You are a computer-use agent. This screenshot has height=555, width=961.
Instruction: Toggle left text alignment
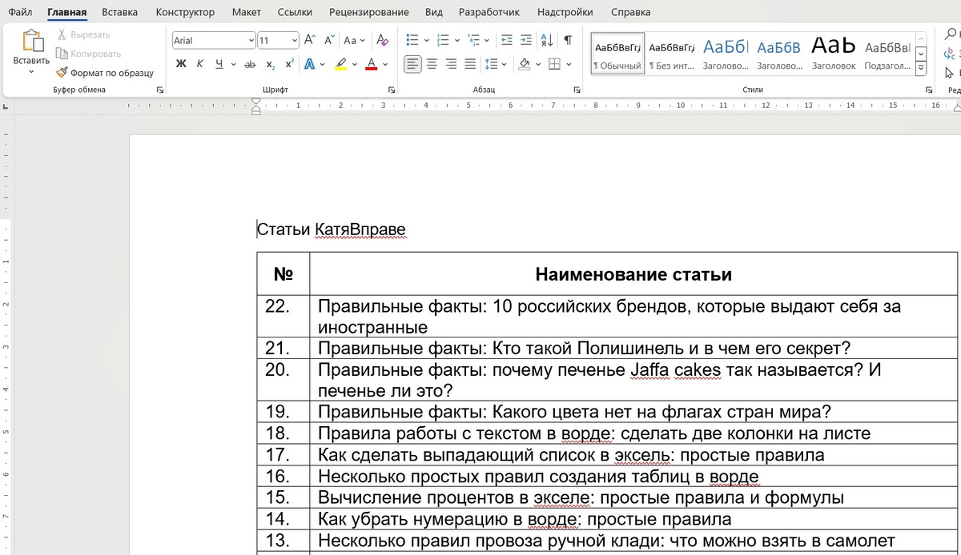[x=412, y=64]
